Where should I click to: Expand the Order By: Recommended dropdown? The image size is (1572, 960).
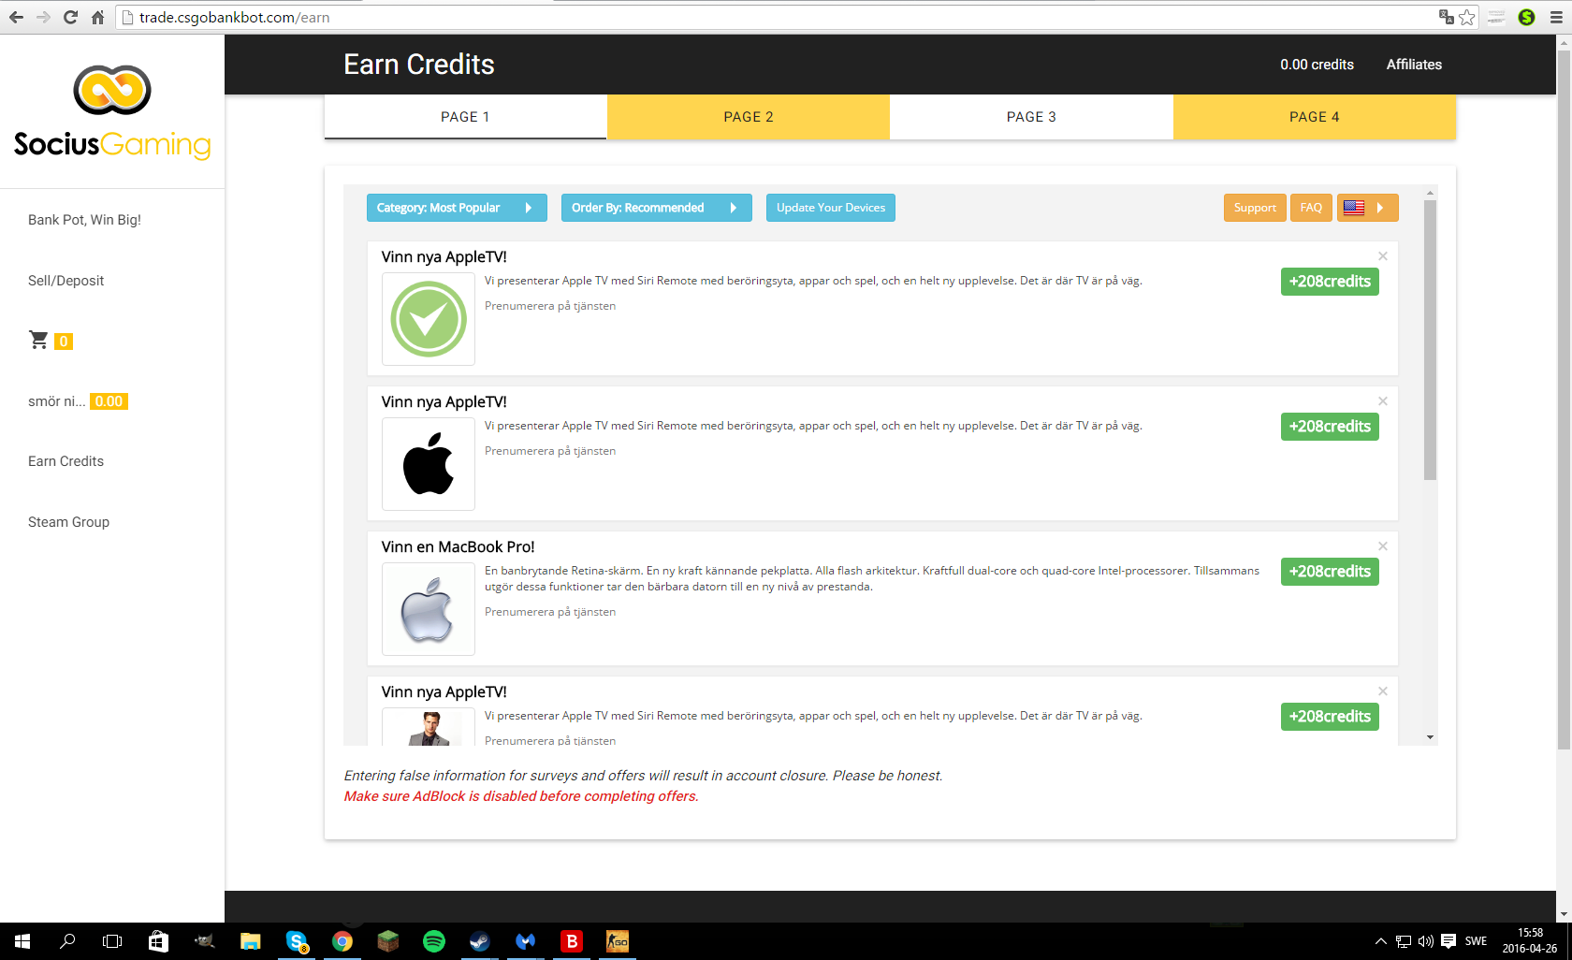click(x=657, y=208)
